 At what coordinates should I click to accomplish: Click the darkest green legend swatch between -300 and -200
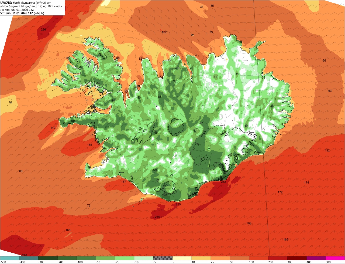click(48, 258)
